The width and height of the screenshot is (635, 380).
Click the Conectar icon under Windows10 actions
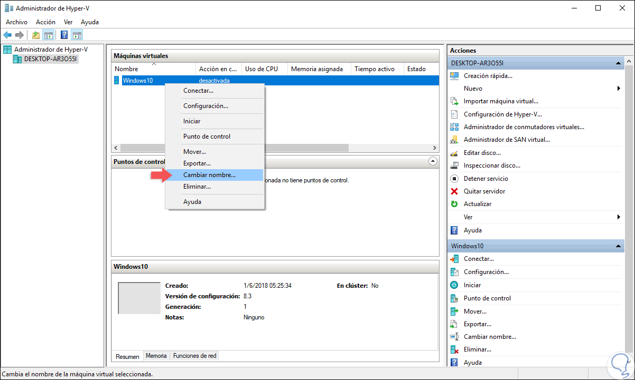point(454,259)
